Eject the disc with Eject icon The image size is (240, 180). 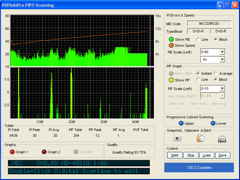(x=222, y=139)
